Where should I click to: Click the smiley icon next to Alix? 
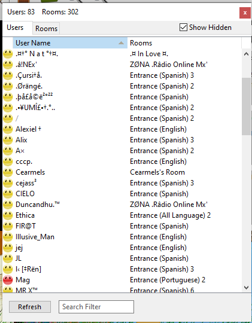[x=8, y=140]
